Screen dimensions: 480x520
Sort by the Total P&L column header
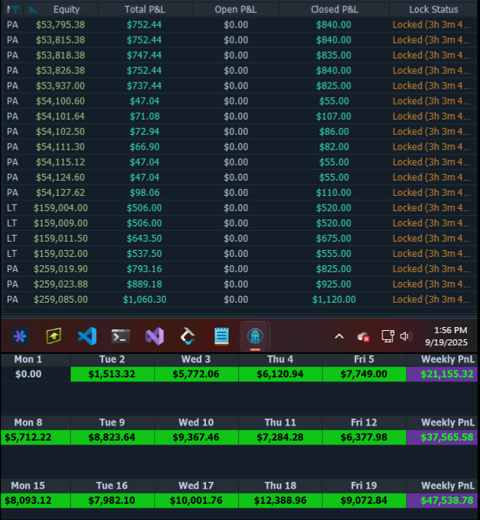tap(145, 10)
